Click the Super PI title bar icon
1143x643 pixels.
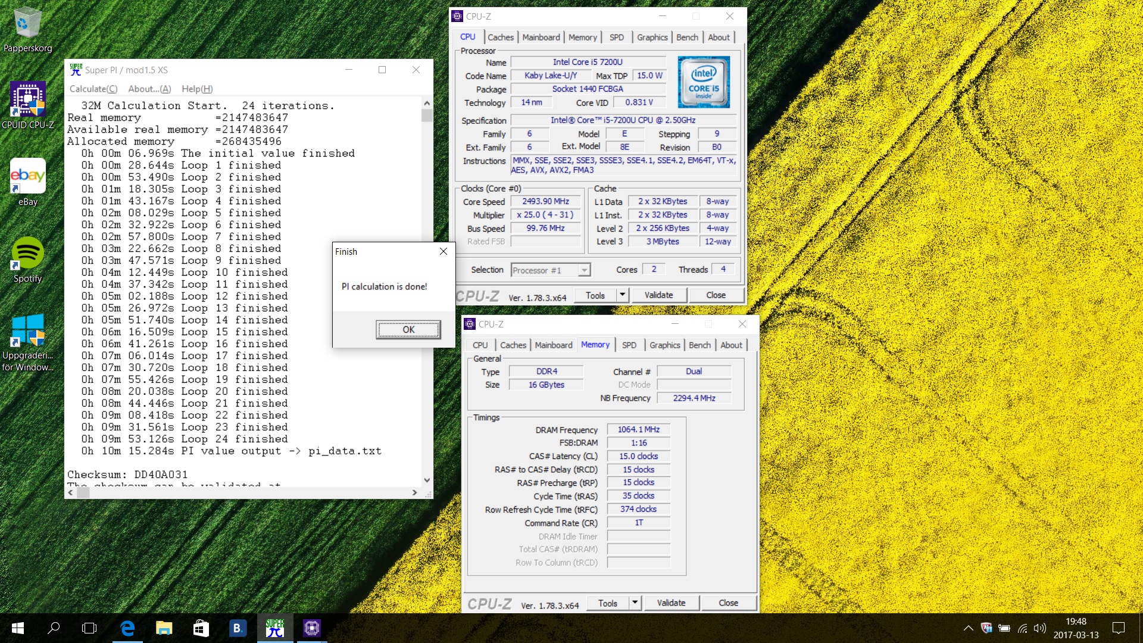pos(76,70)
